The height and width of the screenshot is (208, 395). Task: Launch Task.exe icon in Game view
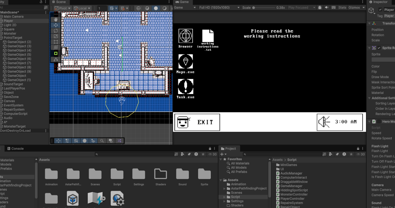(x=185, y=89)
